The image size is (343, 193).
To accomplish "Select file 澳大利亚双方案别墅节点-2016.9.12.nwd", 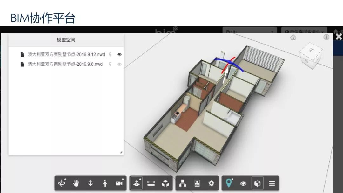I will click(x=66, y=55).
